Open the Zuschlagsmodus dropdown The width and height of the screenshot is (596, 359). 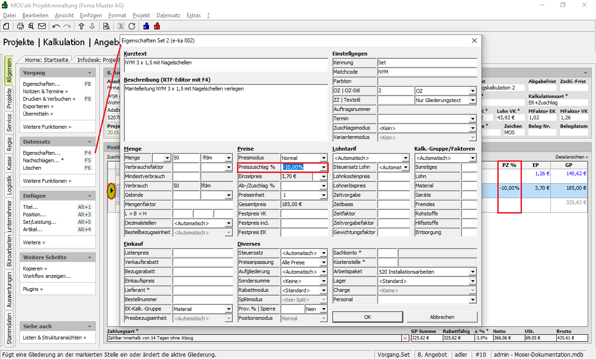pyautogui.click(x=473, y=128)
